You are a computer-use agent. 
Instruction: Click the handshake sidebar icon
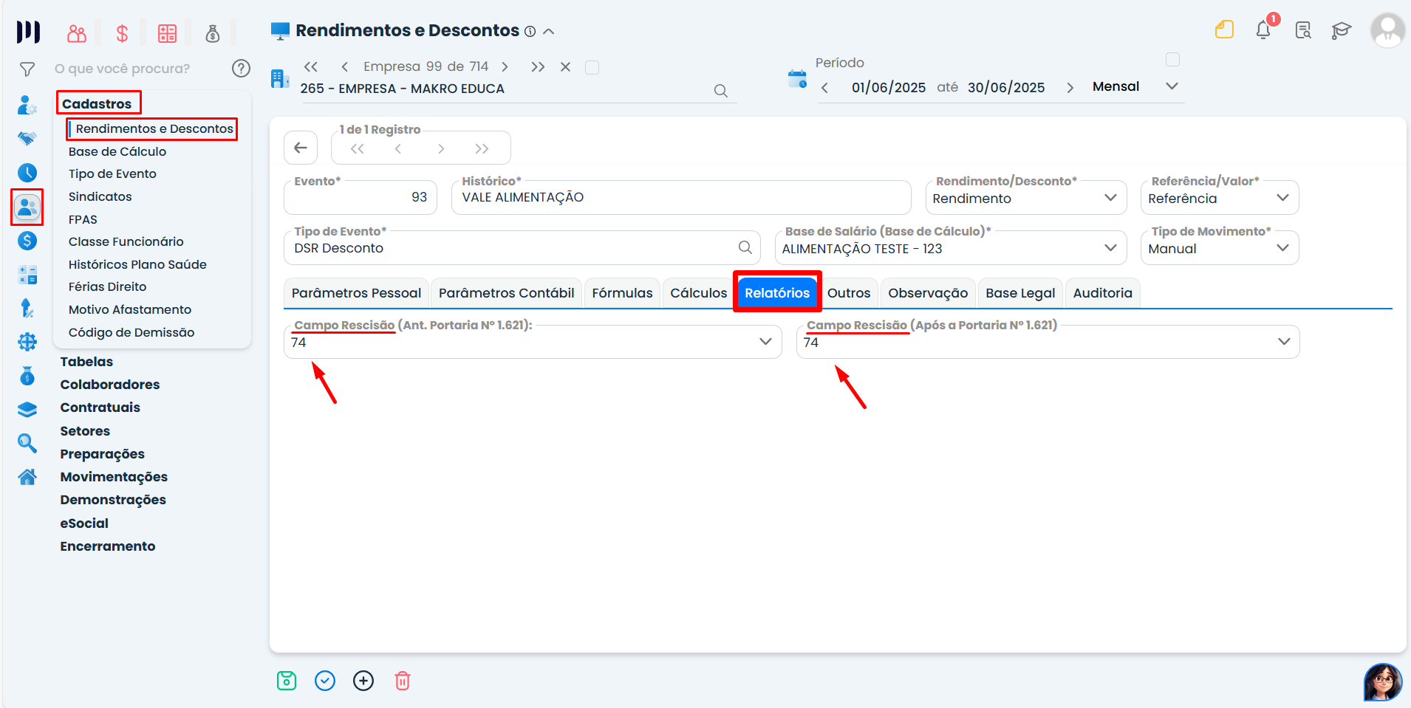(27, 138)
